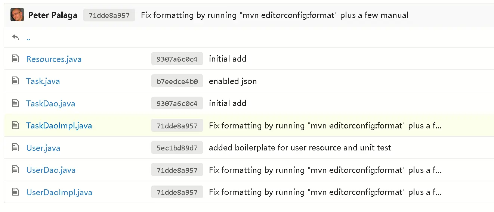This screenshot has height=212, width=494.
Task: View the 'added boilerplate for user resource' commit
Action: click(x=300, y=148)
